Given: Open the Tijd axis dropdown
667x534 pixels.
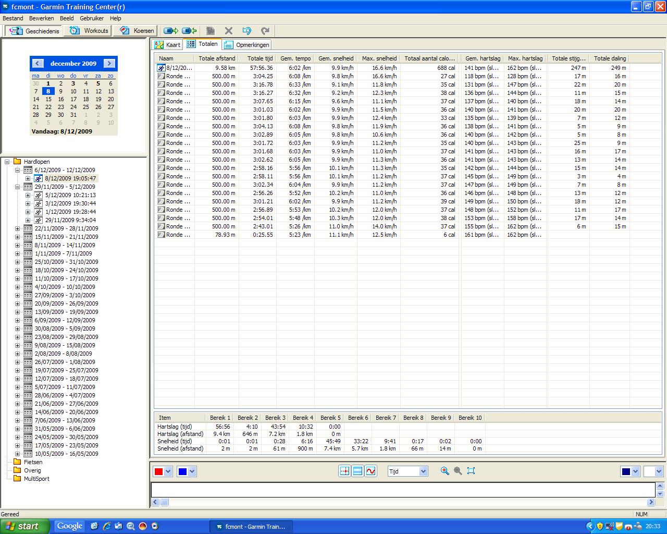Looking at the screenshot, I should point(423,471).
